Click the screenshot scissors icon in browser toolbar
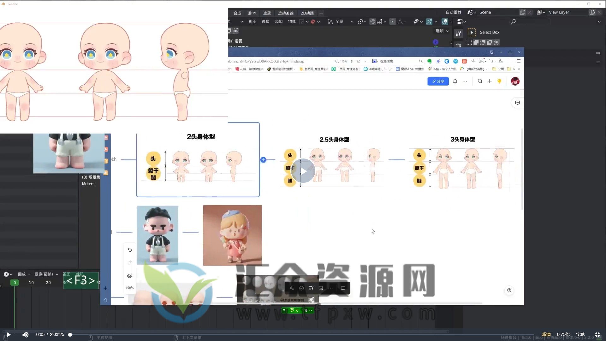 482,61
